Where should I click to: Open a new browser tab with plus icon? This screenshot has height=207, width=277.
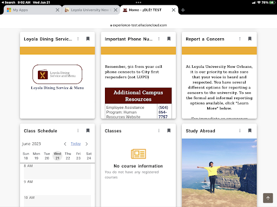tap(183, 10)
